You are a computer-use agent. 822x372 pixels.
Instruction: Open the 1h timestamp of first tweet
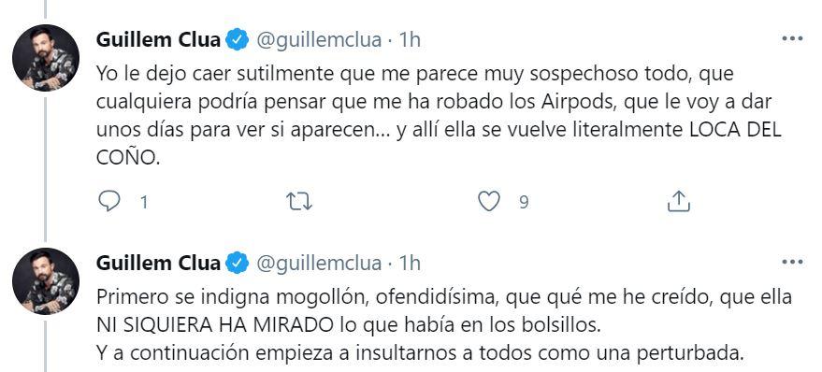click(410, 40)
